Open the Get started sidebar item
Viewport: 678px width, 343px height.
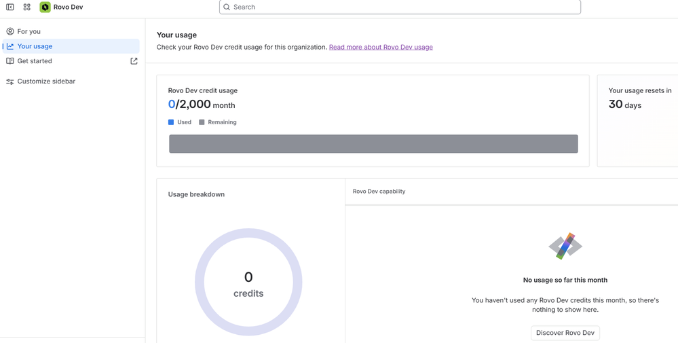pos(71,61)
